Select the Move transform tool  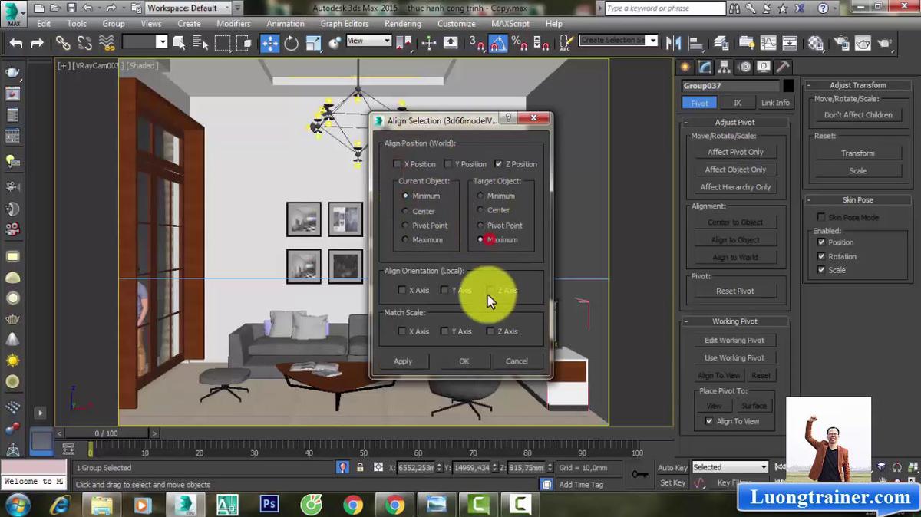(270, 43)
